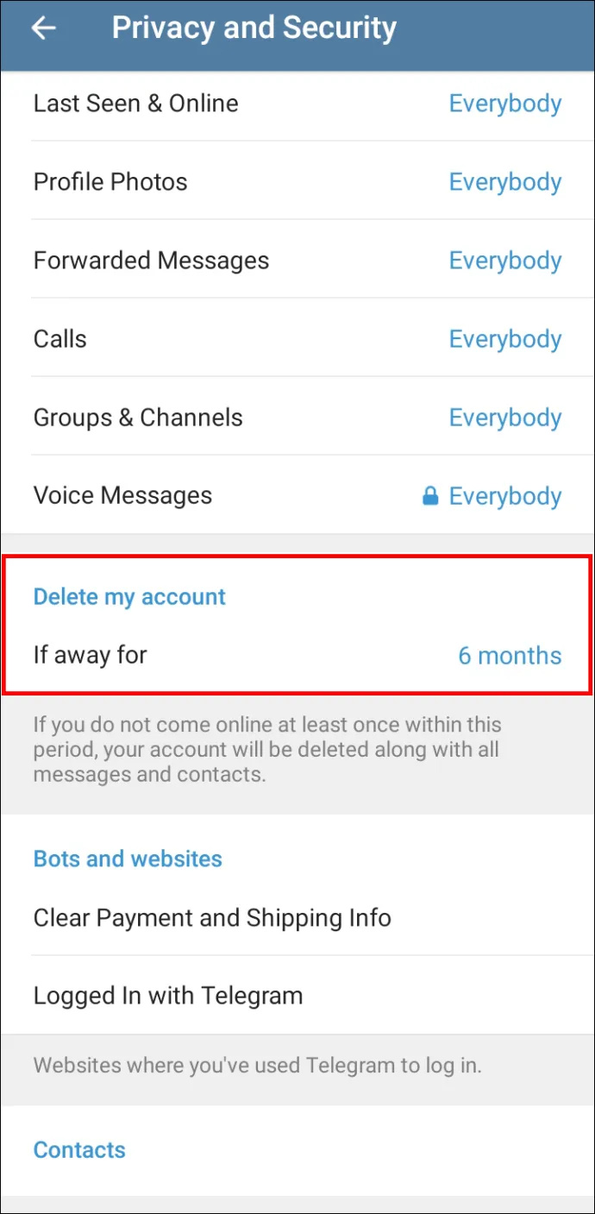Tap the back arrow icon
Viewport: 595px width, 1214px height.
(x=43, y=28)
